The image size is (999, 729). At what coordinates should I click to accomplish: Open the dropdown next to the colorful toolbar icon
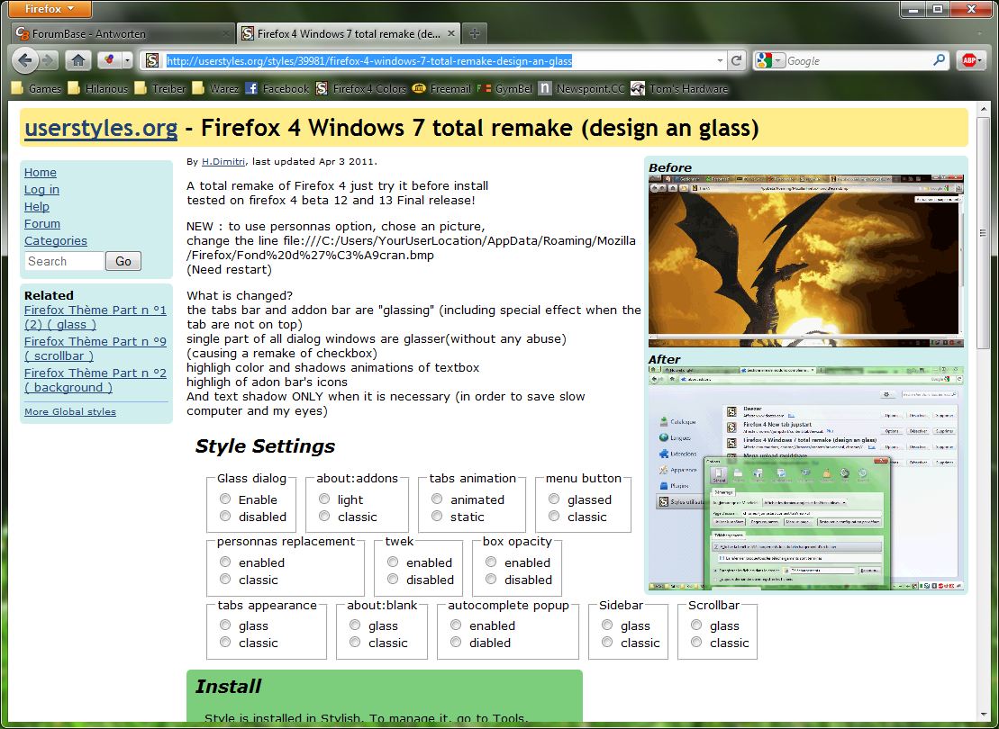(x=127, y=60)
